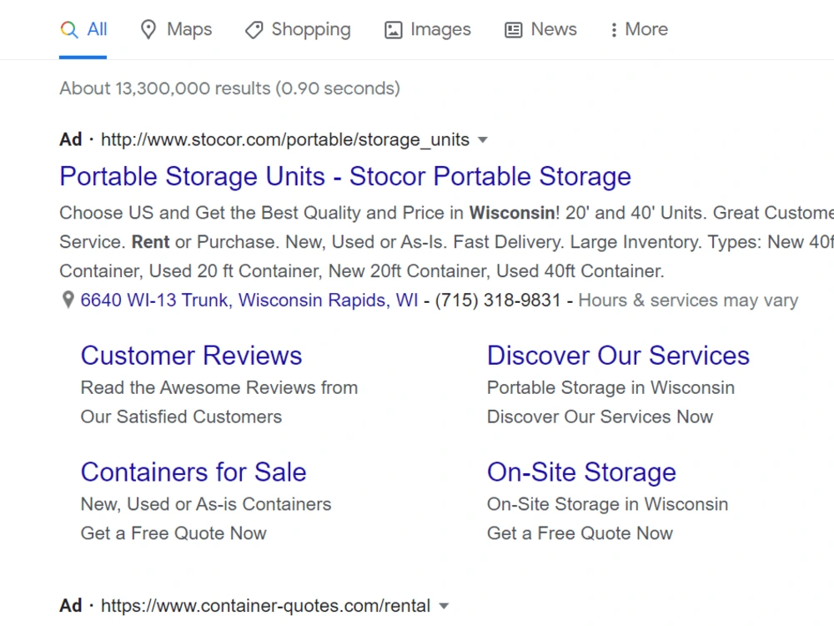Click the Images picture icon
The image size is (834, 626).
tap(393, 30)
